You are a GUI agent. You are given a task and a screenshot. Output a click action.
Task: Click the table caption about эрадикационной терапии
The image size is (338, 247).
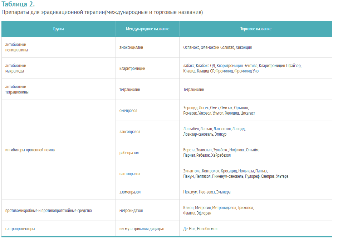click(x=102, y=12)
